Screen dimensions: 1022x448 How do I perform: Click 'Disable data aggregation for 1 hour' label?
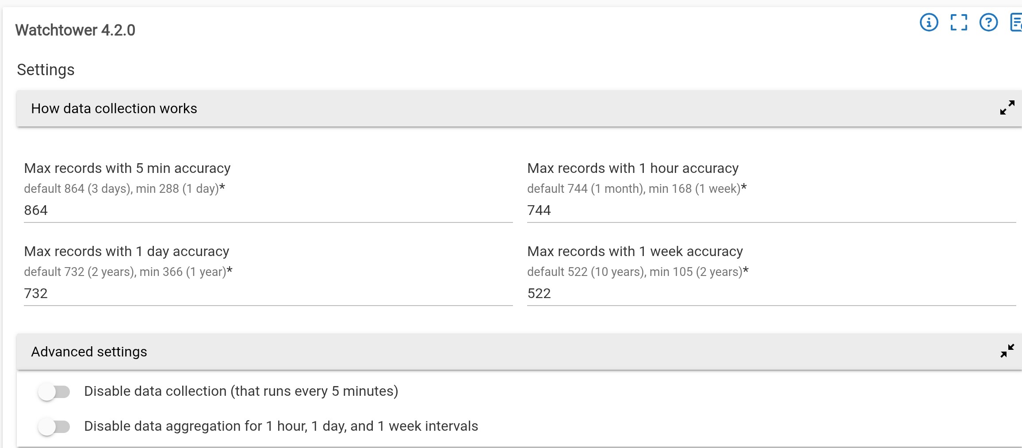(281, 426)
